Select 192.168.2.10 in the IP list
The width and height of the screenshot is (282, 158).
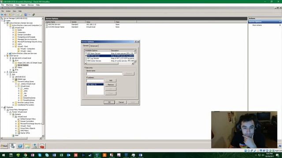pos(95,84)
